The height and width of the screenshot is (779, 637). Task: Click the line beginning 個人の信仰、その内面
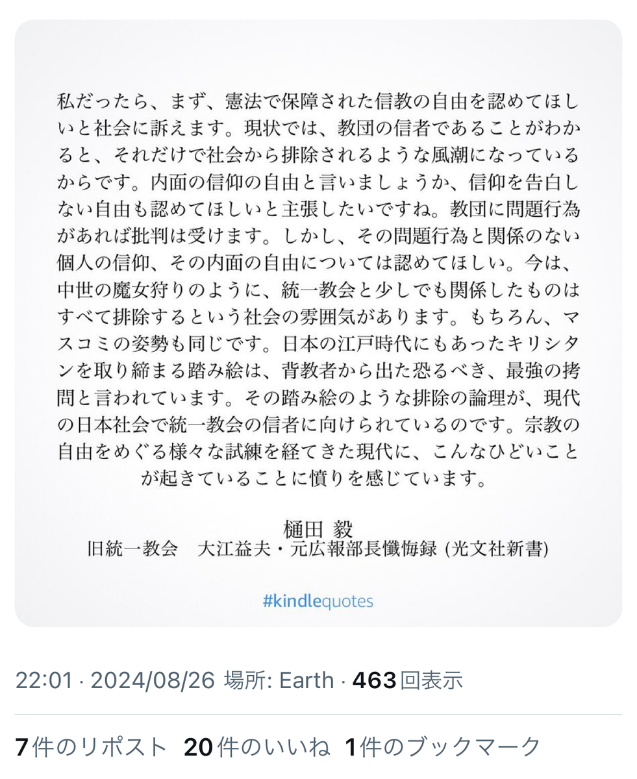click(x=318, y=264)
